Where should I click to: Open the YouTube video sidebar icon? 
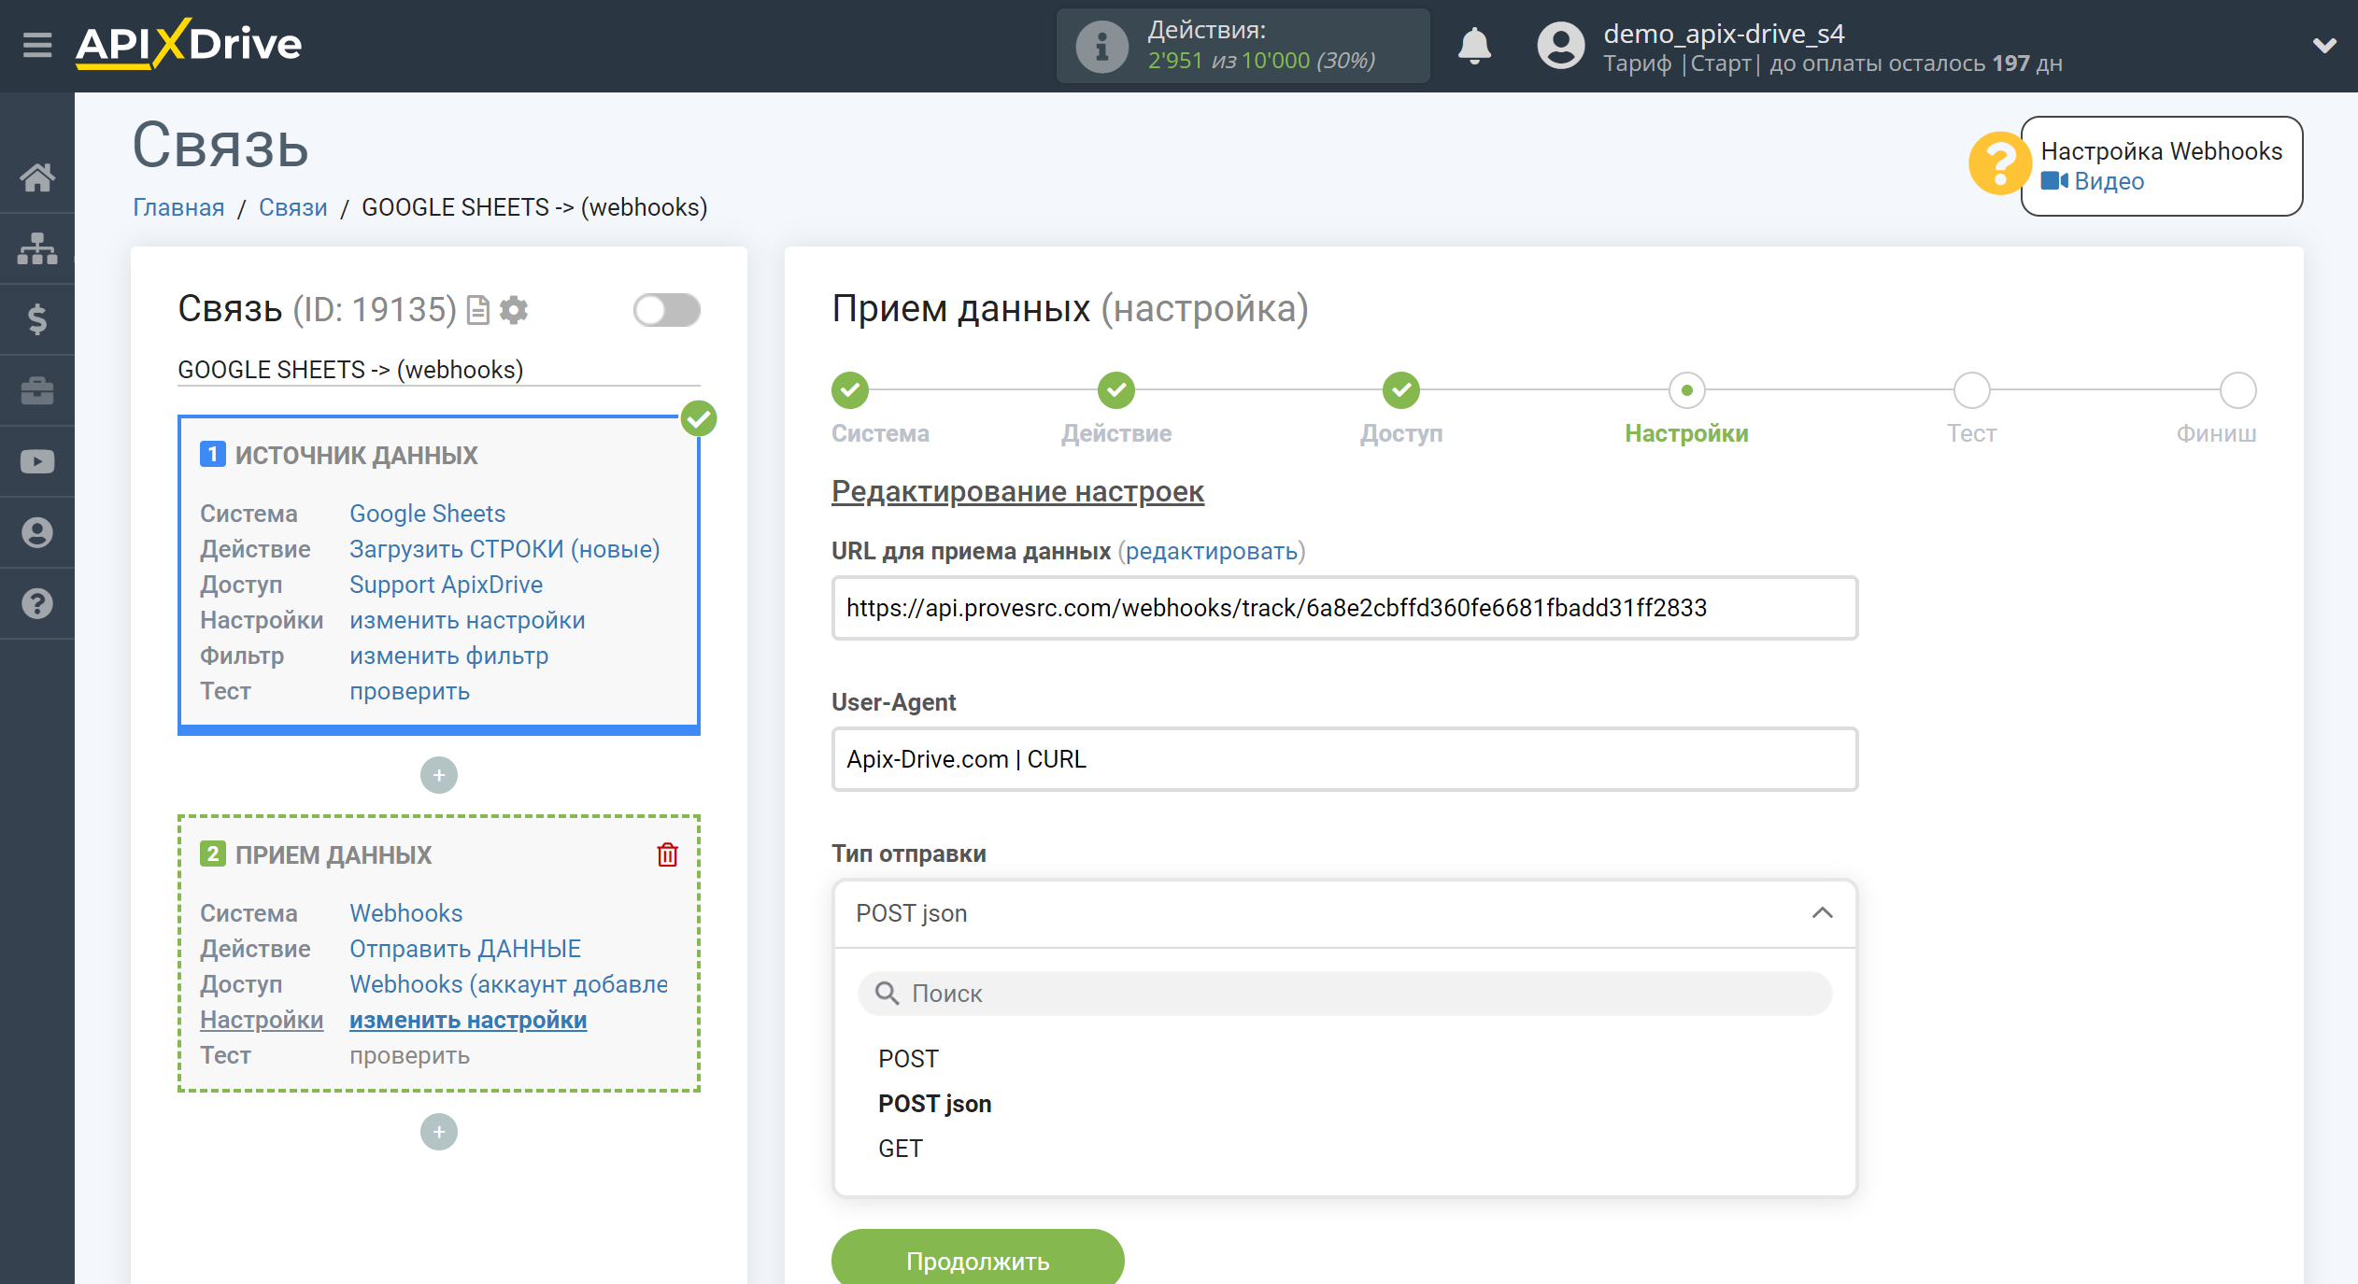(x=37, y=461)
